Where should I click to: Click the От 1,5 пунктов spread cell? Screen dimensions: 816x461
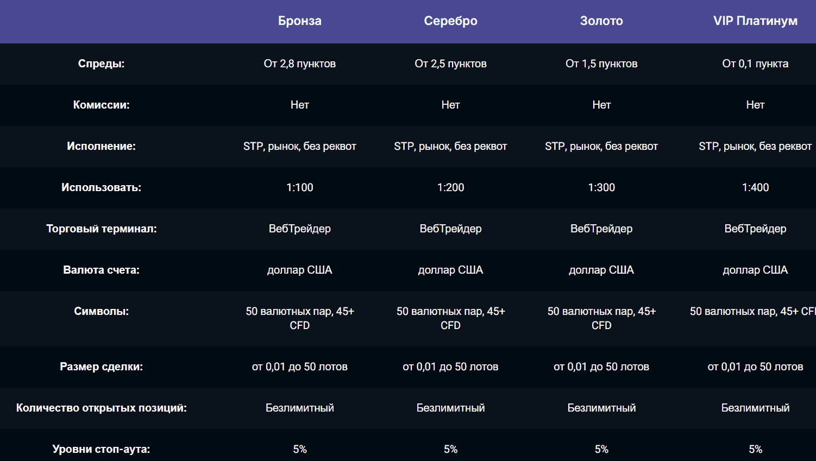pos(601,64)
